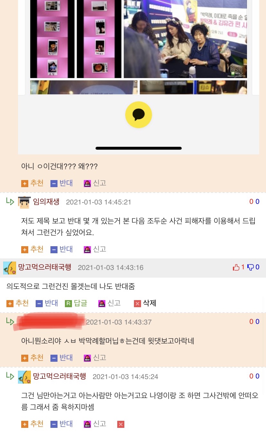Recommend the comment '아니 ㅇ이건대??? 왜???'
Viewport: 266px width, 433px height.
[x=32, y=183]
